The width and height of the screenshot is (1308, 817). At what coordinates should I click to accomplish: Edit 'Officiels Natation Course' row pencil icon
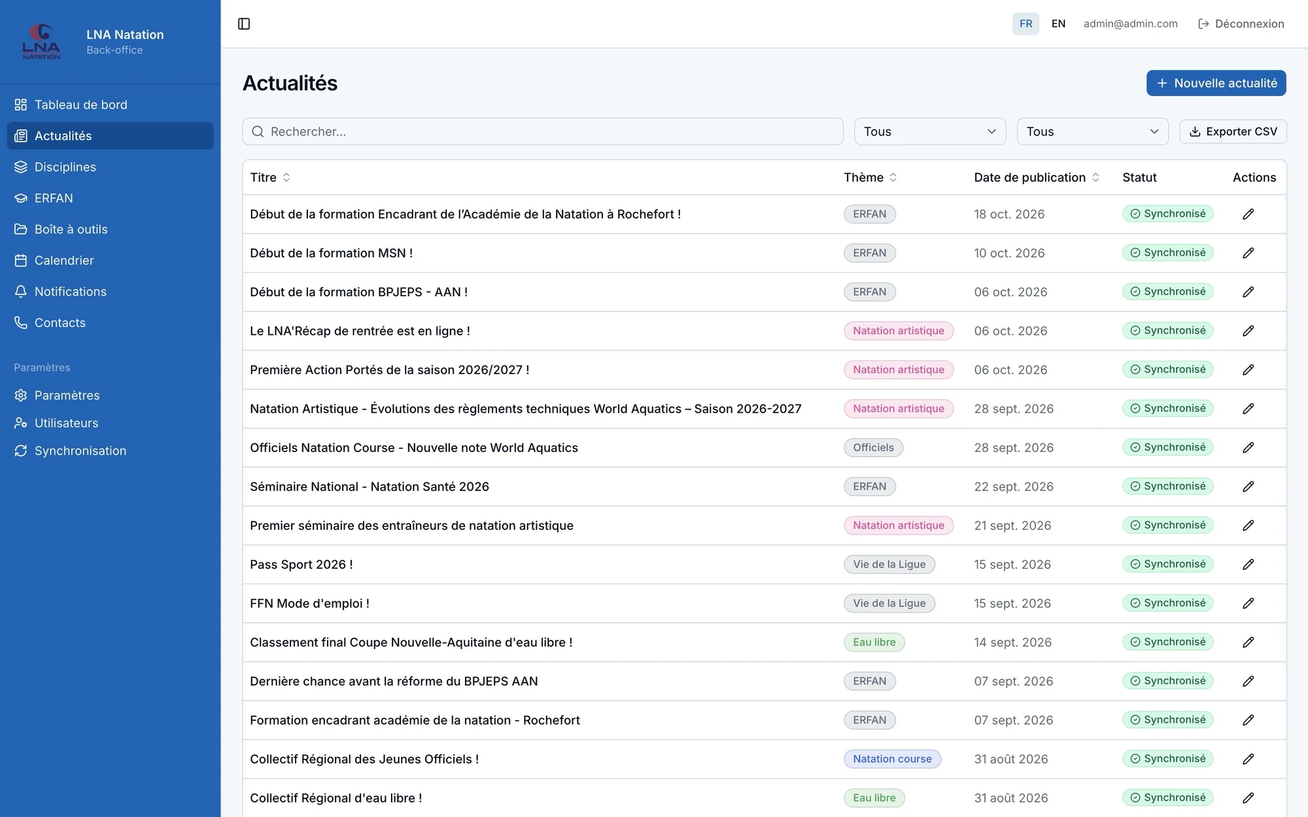pos(1248,447)
